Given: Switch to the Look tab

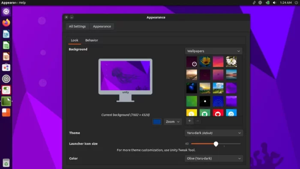Looking at the screenshot, I should point(75,40).
